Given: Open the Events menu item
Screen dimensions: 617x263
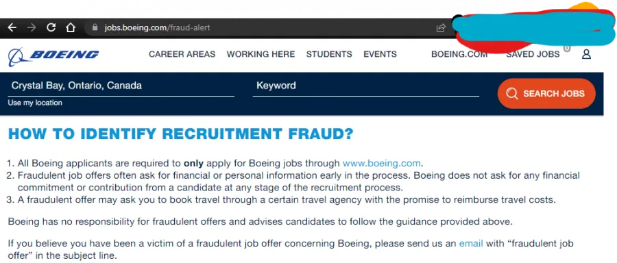Looking at the screenshot, I should (380, 54).
